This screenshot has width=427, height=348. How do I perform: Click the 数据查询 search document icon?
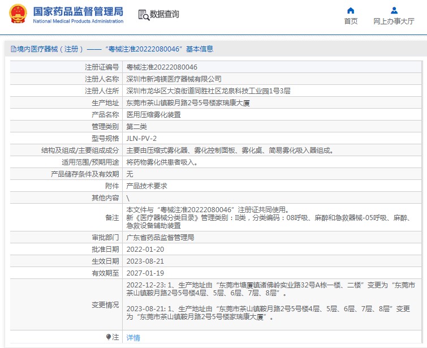[x=143, y=15]
